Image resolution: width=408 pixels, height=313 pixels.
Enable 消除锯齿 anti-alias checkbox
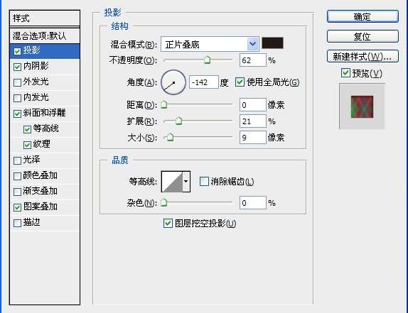pos(204,181)
